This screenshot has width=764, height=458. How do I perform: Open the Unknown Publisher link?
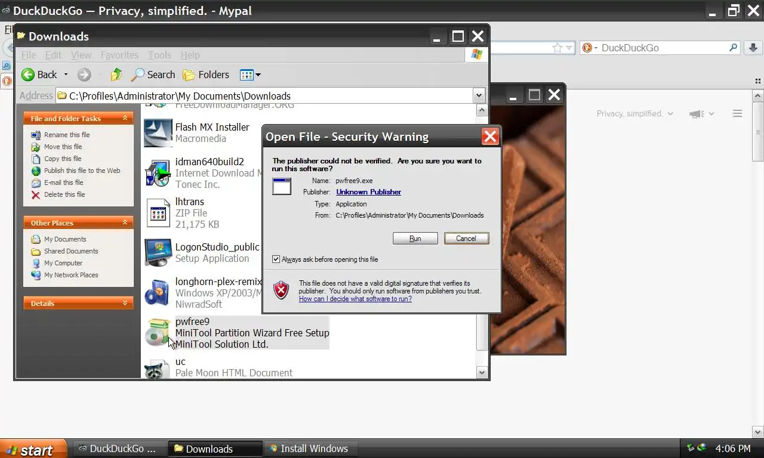pos(368,192)
